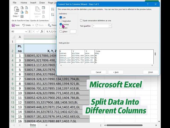
Task: Click cell containing 538028.328,3217890.134,1391.794,BL
Action: point(57,79)
